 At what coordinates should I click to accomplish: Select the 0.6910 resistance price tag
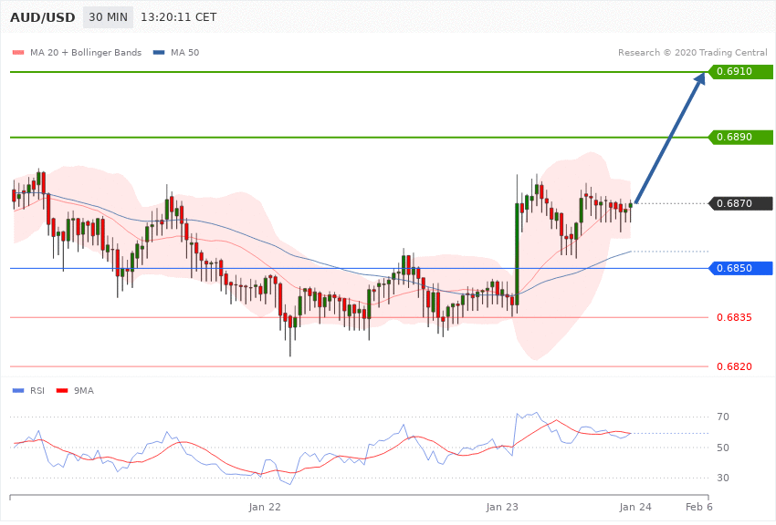click(740, 72)
